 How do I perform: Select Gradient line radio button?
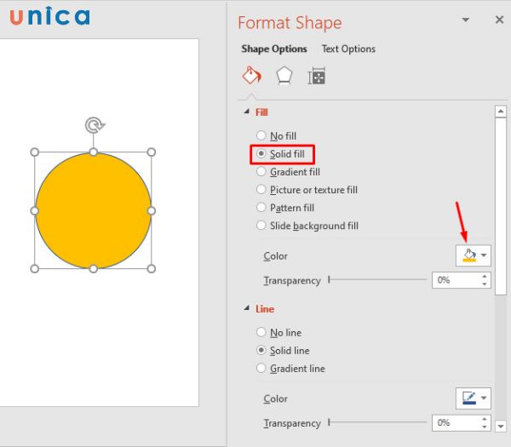(x=261, y=368)
